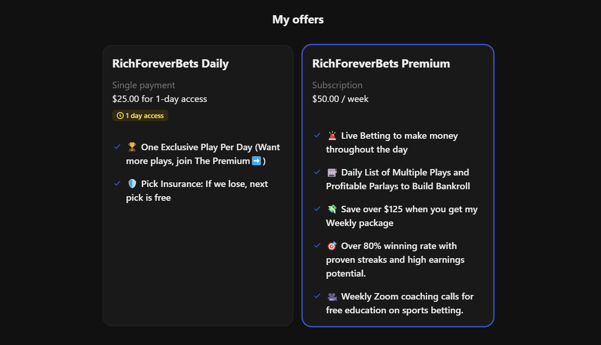Image resolution: width=601 pixels, height=345 pixels.
Task: Select the RichForeverBets Daily offer title
Action: click(x=170, y=63)
